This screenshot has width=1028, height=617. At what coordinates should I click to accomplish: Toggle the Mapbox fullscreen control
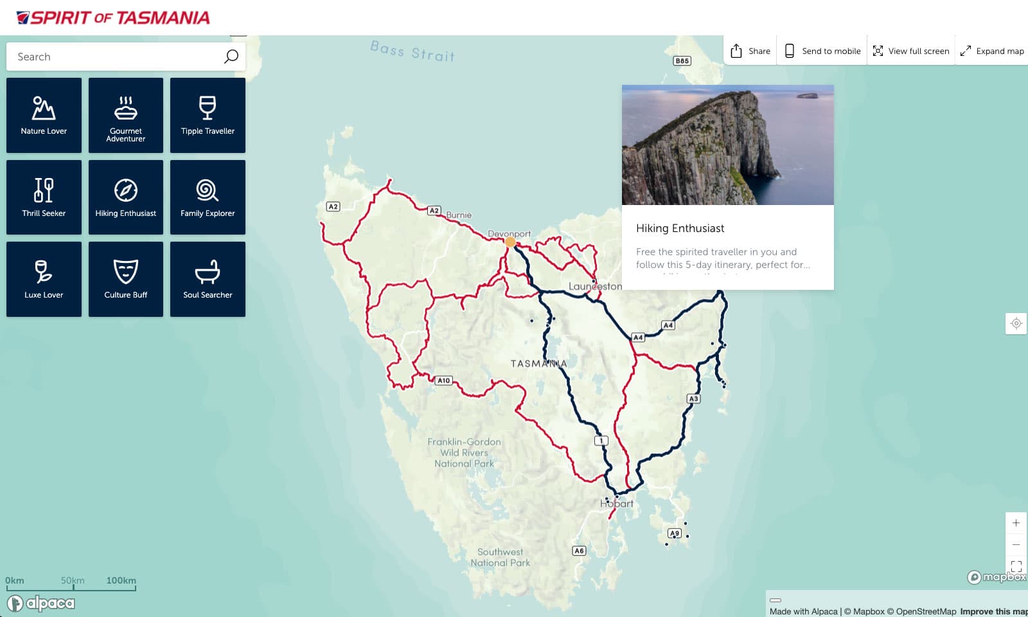click(x=1016, y=566)
